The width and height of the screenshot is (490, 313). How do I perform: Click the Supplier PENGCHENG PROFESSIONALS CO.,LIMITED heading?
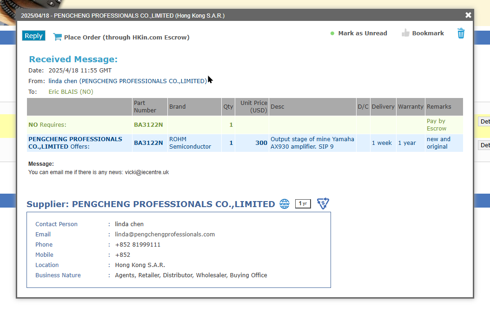click(151, 204)
